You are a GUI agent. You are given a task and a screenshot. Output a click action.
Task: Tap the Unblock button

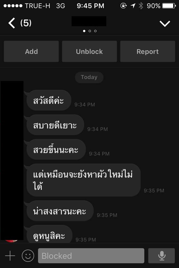(89, 51)
